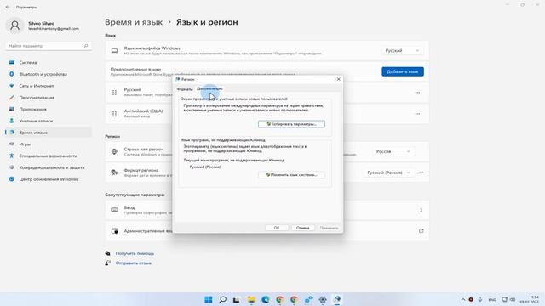The image size is (545, 306).
Task: Open the Регион globe app on taskbar
Action: pos(337,300)
